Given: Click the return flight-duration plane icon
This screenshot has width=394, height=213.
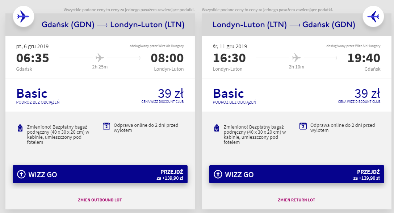Looking at the screenshot, I should [x=296, y=58].
